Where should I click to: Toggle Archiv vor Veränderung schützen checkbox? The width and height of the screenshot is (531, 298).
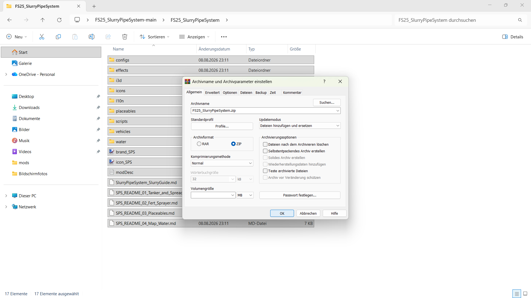tap(265, 177)
